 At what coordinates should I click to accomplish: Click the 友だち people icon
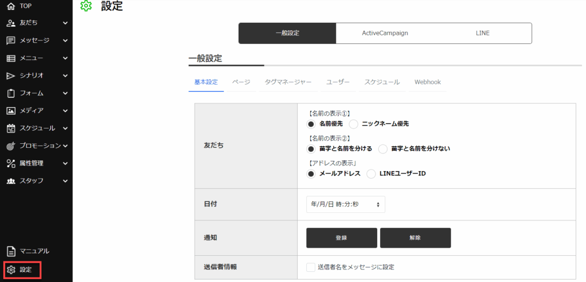pos(11,23)
